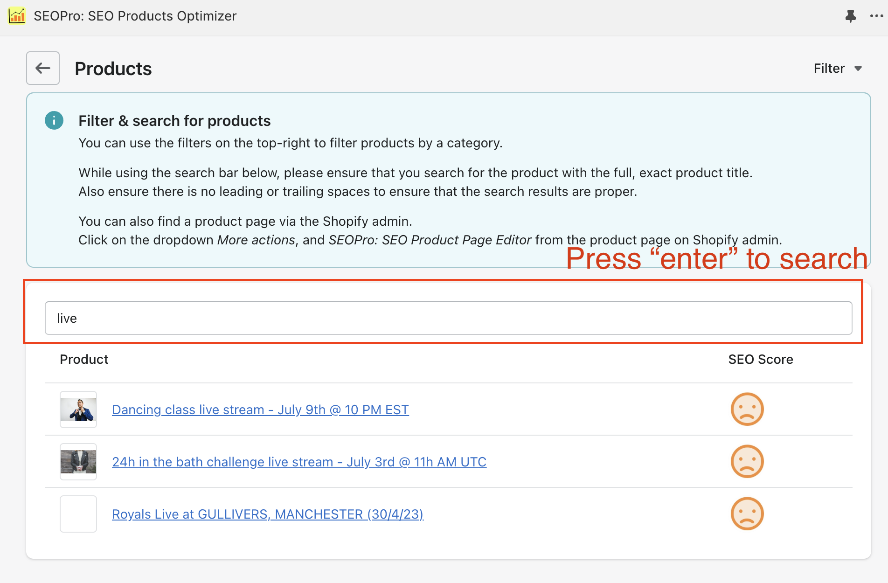Open the 24h bath challenge thumbnail
The height and width of the screenshot is (583, 888).
click(x=78, y=462)
